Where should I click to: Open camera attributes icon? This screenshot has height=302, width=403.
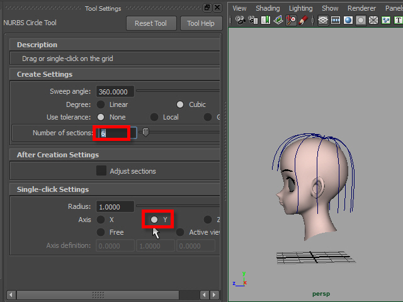coord(253,20)
